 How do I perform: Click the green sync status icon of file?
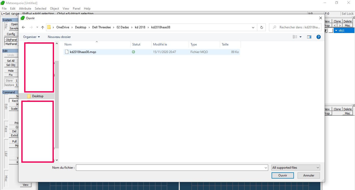pos(133,52)
